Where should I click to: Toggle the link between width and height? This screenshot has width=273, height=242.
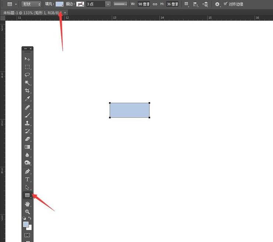(x=155, y=4)
